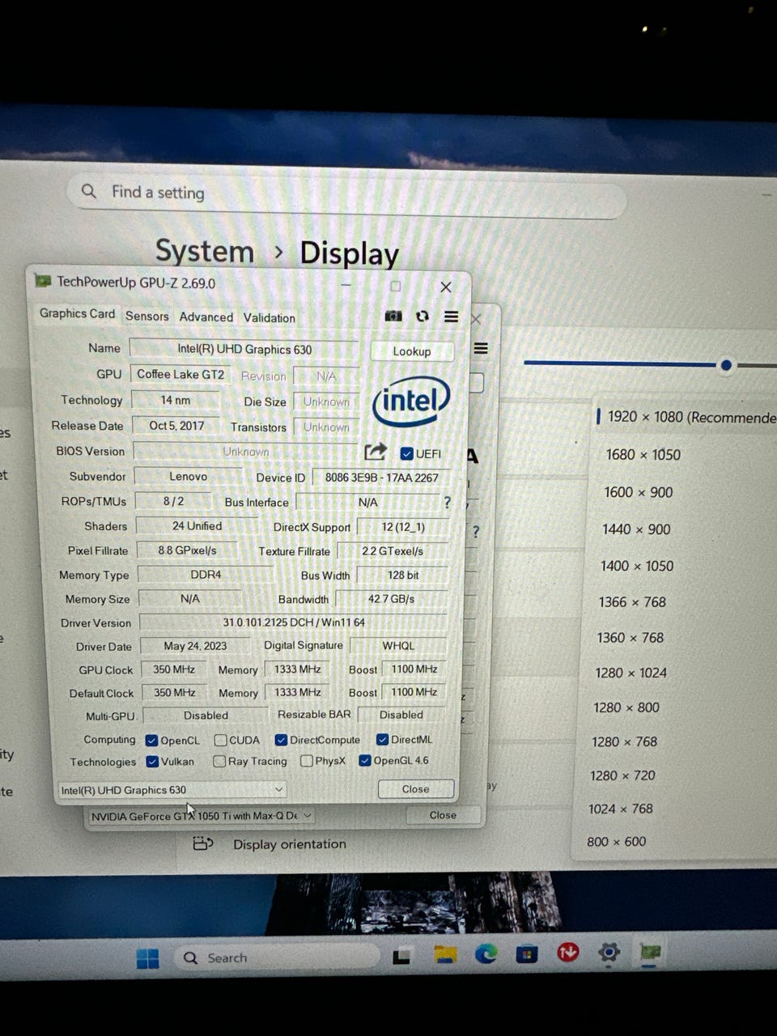Click the Windows Start button

click(148, 958)
